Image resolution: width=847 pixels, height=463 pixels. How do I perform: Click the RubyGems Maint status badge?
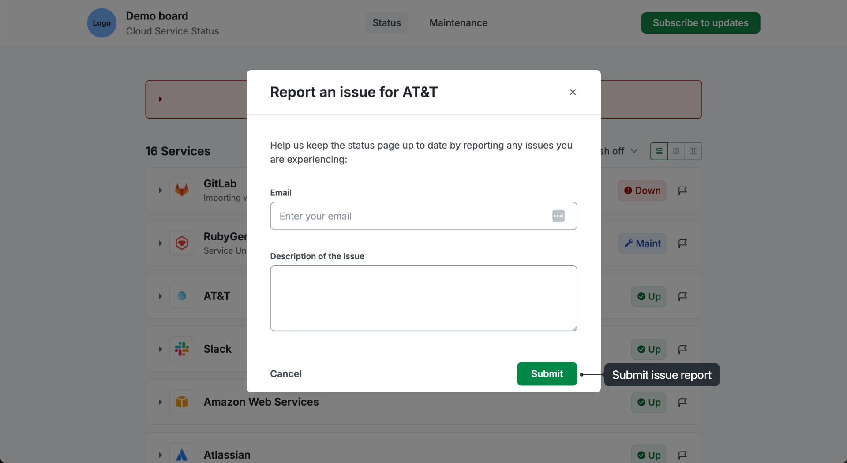(642, 243)
